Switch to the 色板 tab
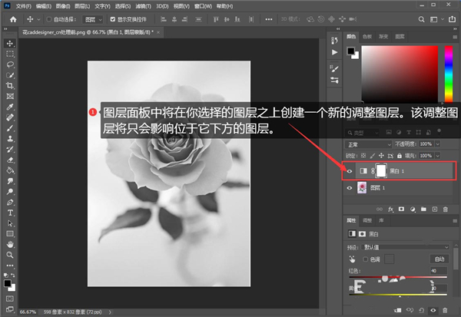 pyautogui.click(x=366, y=35)
